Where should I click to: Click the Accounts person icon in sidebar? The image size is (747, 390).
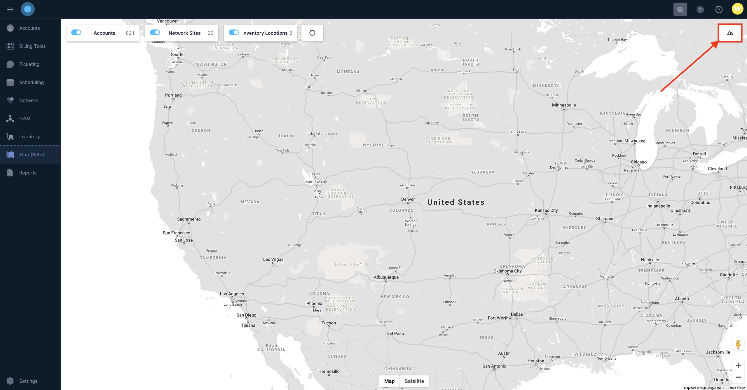10,28
